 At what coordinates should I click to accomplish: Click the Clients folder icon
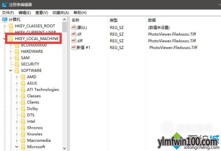(x=23, y=102)
